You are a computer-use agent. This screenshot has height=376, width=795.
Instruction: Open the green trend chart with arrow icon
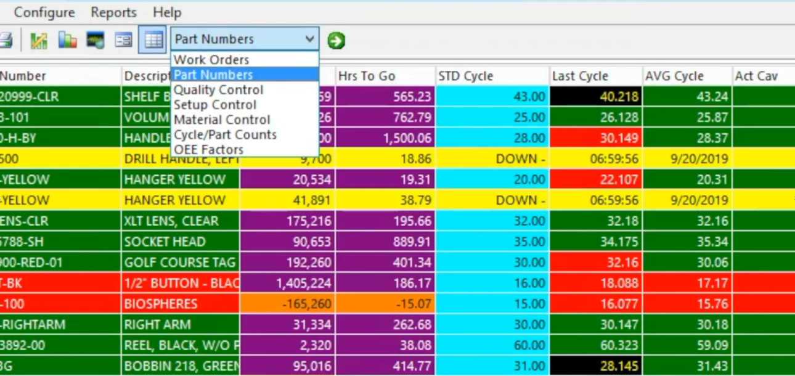point(39,41)
